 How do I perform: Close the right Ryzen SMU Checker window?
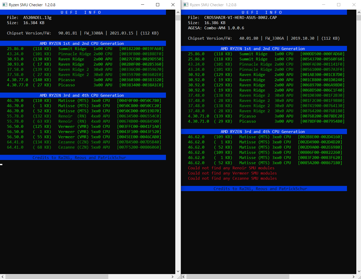(354, 5)
